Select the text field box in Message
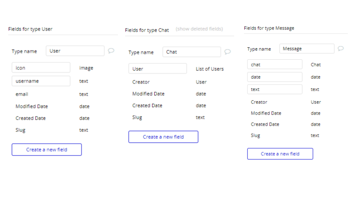Image resolution: width=356 pixels, height=200 pixels. (x=275, y=89)
